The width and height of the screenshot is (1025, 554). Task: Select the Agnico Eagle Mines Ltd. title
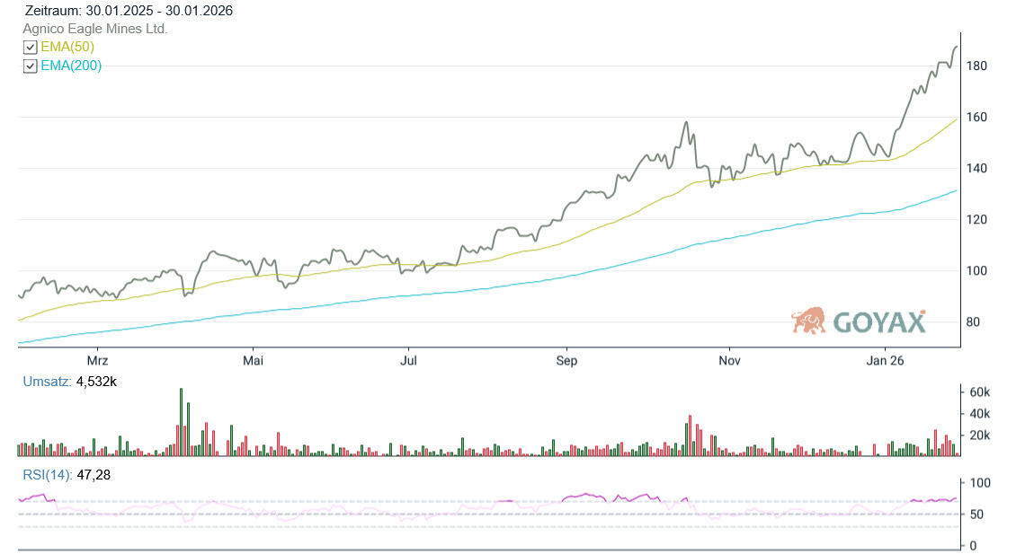[95, 29]
